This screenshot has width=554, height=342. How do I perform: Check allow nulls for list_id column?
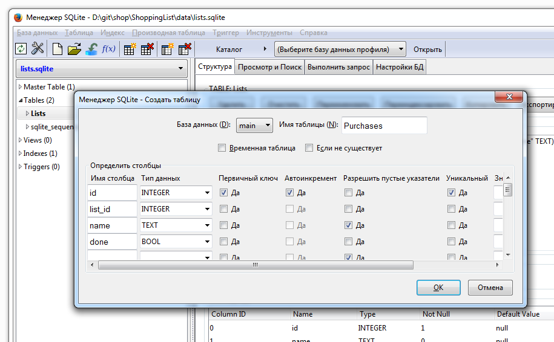tap(348, 208)
